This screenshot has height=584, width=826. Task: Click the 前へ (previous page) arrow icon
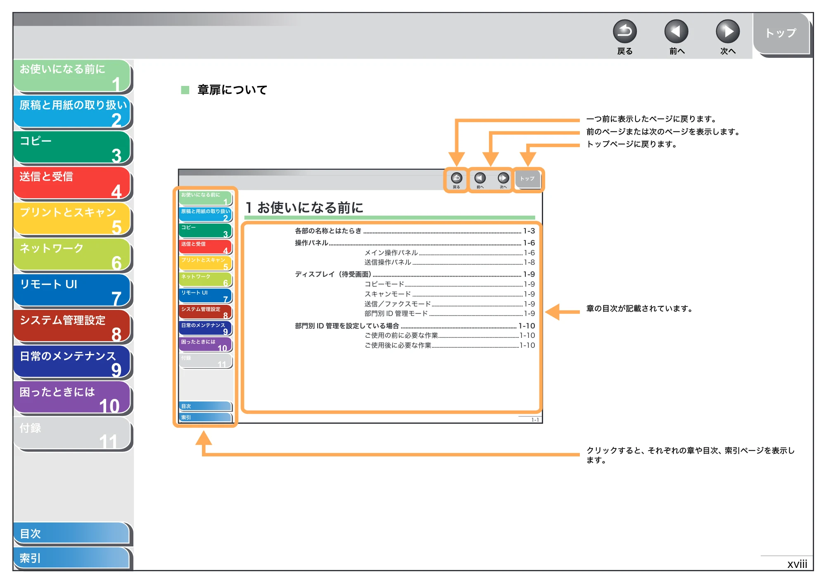tap(676, 31)
